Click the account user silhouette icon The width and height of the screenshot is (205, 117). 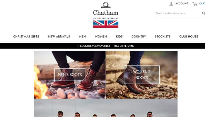[x=171, y=4]
